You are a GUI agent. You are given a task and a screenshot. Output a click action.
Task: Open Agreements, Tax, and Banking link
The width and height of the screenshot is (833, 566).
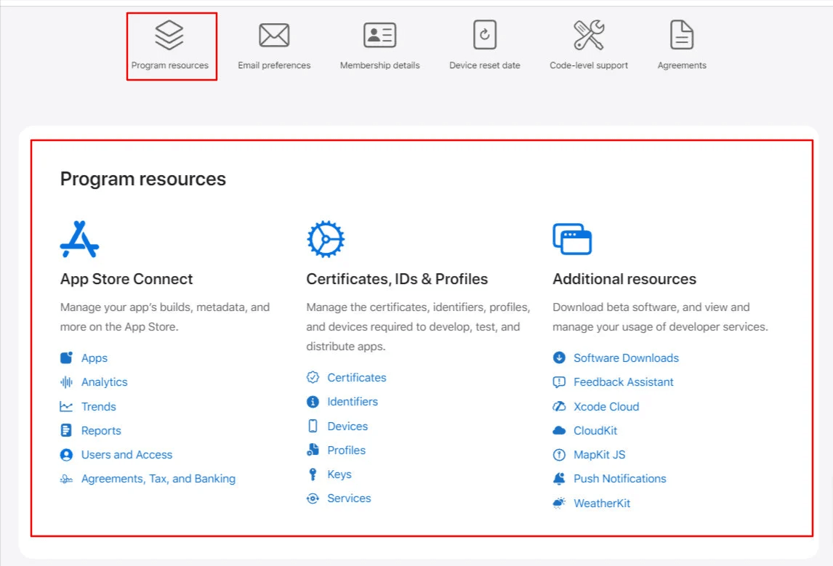pyautogui.click(x=158, y=479)
